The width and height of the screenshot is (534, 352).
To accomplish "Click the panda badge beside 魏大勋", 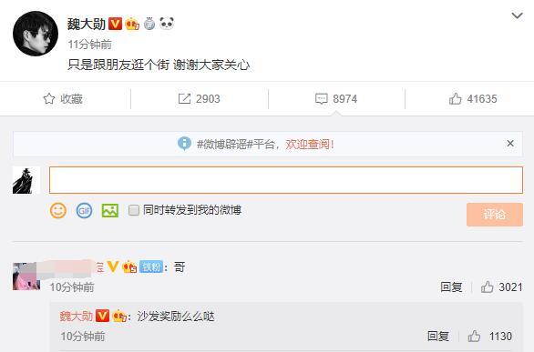I will click(x=167, y=24).
